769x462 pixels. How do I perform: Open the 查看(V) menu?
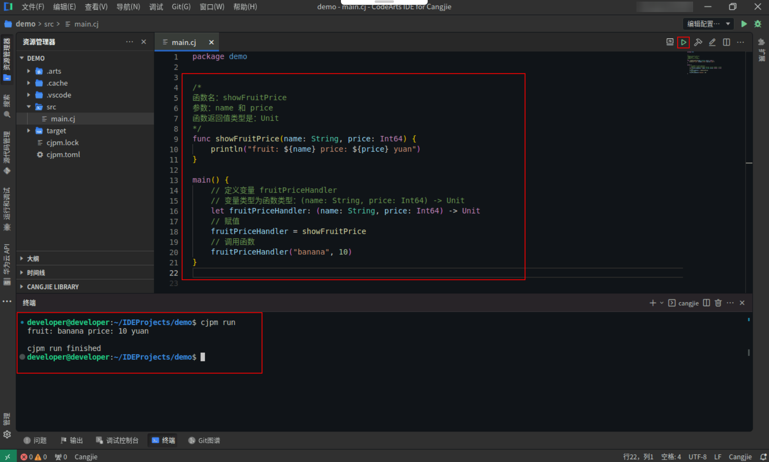(96, 7)
